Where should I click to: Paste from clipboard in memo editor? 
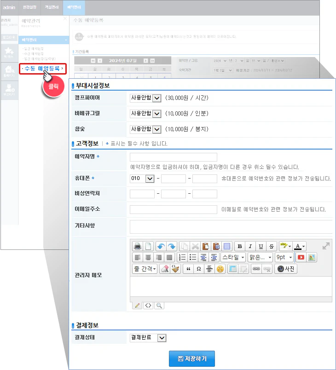coord(206,246)
